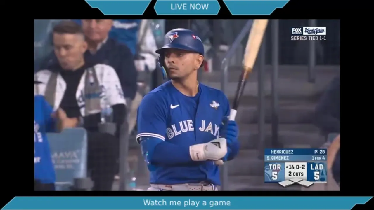
Task: Click the World Series logo badge
Action: [314, 31]
